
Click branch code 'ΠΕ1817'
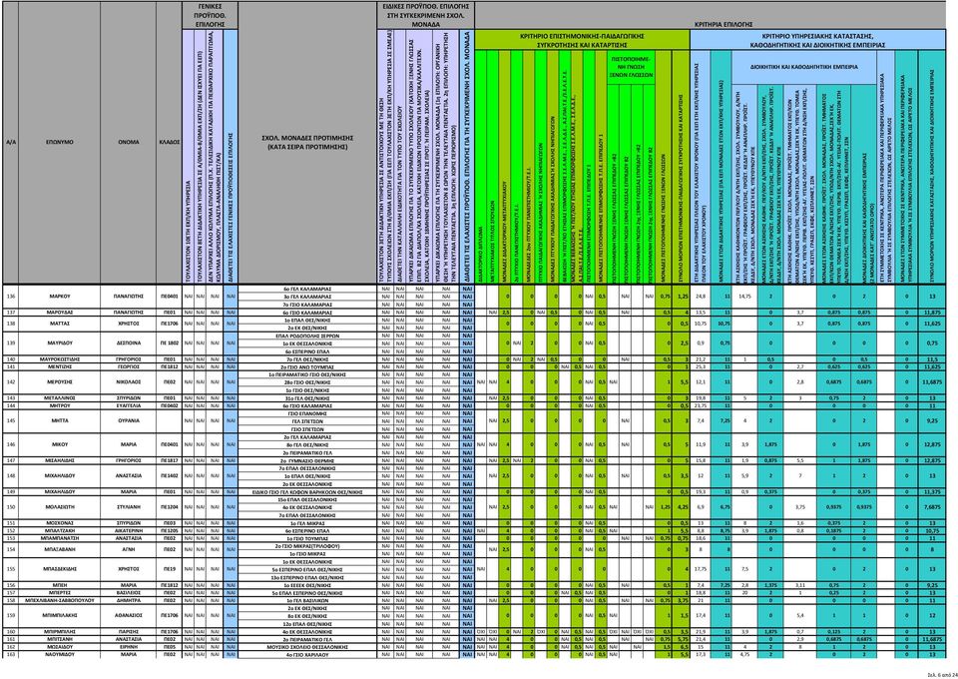[169, 460]
